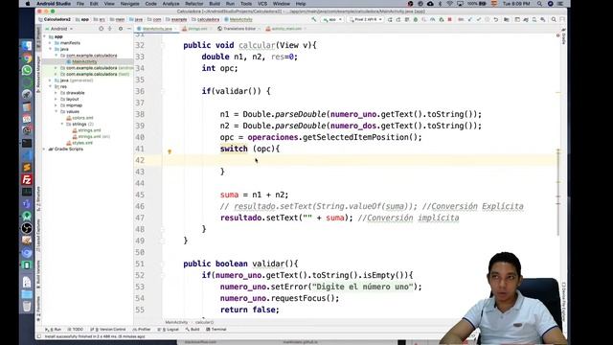The image size is (613, 345).
Task: Open Sublime Text from the dock
Action: coord(27,168)
